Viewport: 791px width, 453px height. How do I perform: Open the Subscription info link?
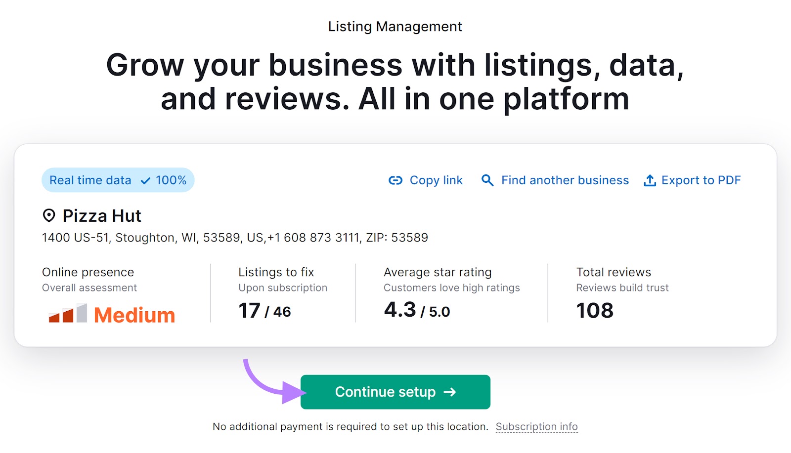pyautogui.click(x=536, y=426)
